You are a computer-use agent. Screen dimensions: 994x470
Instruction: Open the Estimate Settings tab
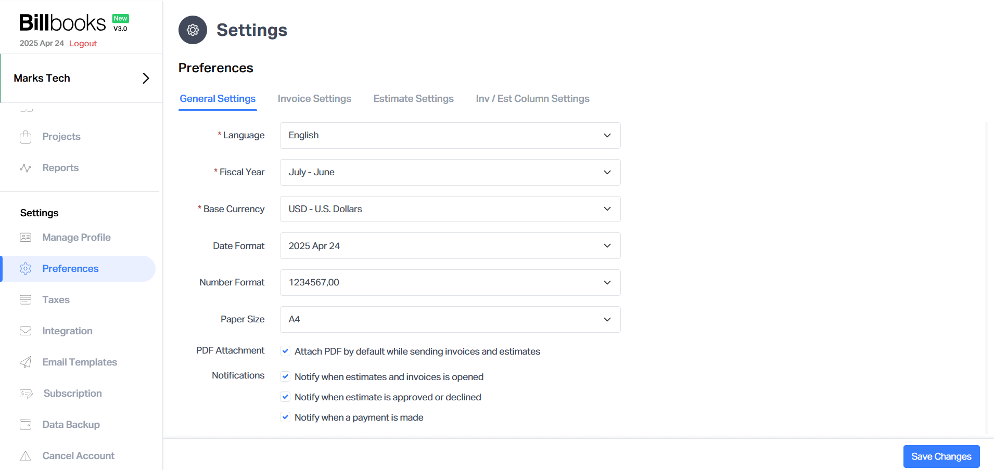click(x=413, y=98)
